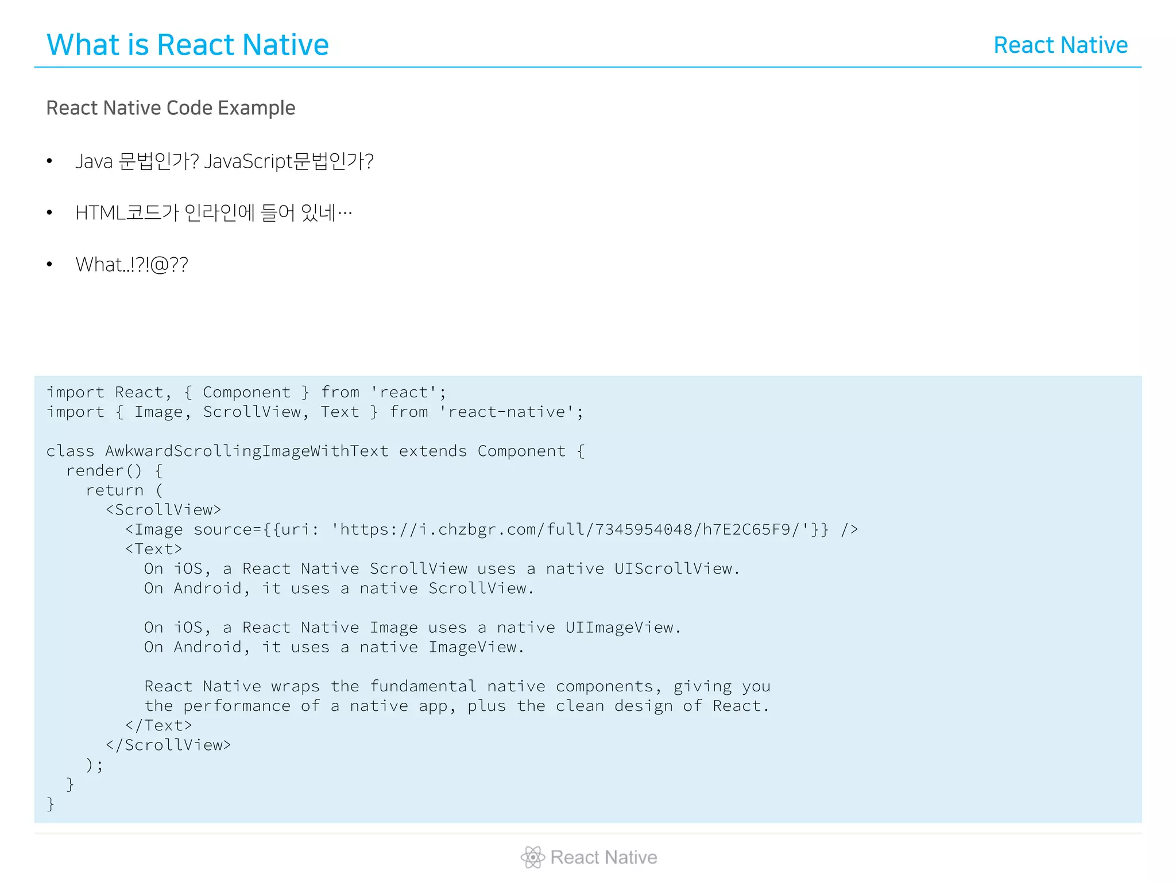The height and width of the screenshot is (882, 1176).
Task: Click the 'the performance of a native app' line
Action: [457, 706]
